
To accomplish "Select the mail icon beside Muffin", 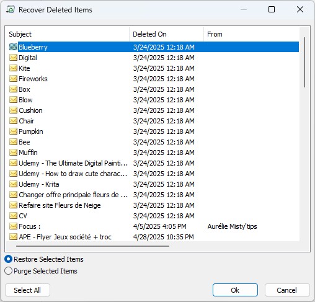I will [13, 153].
